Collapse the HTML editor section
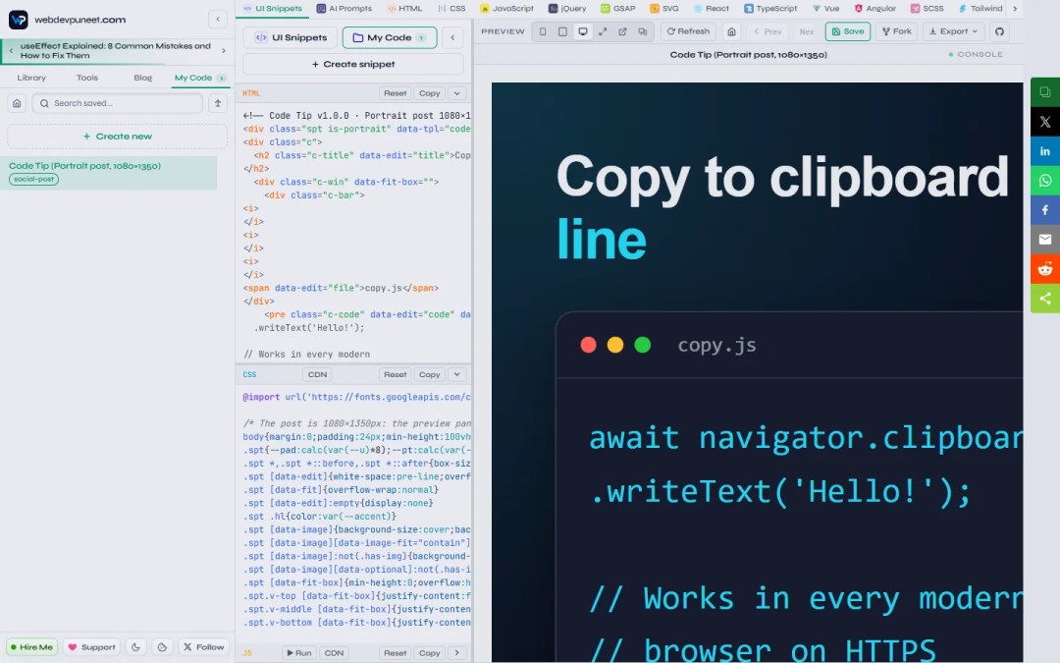Image resolution: width=1060 pixels, height=663 pixels. click(x=457, y=93)
